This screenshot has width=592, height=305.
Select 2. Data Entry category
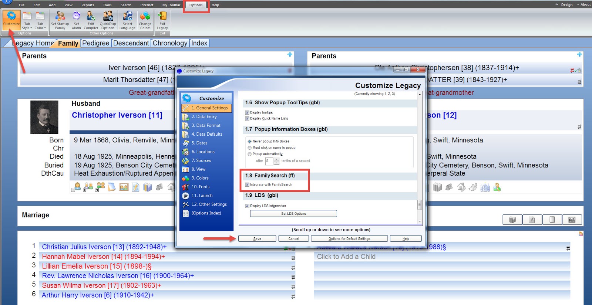tap(206, 117)
